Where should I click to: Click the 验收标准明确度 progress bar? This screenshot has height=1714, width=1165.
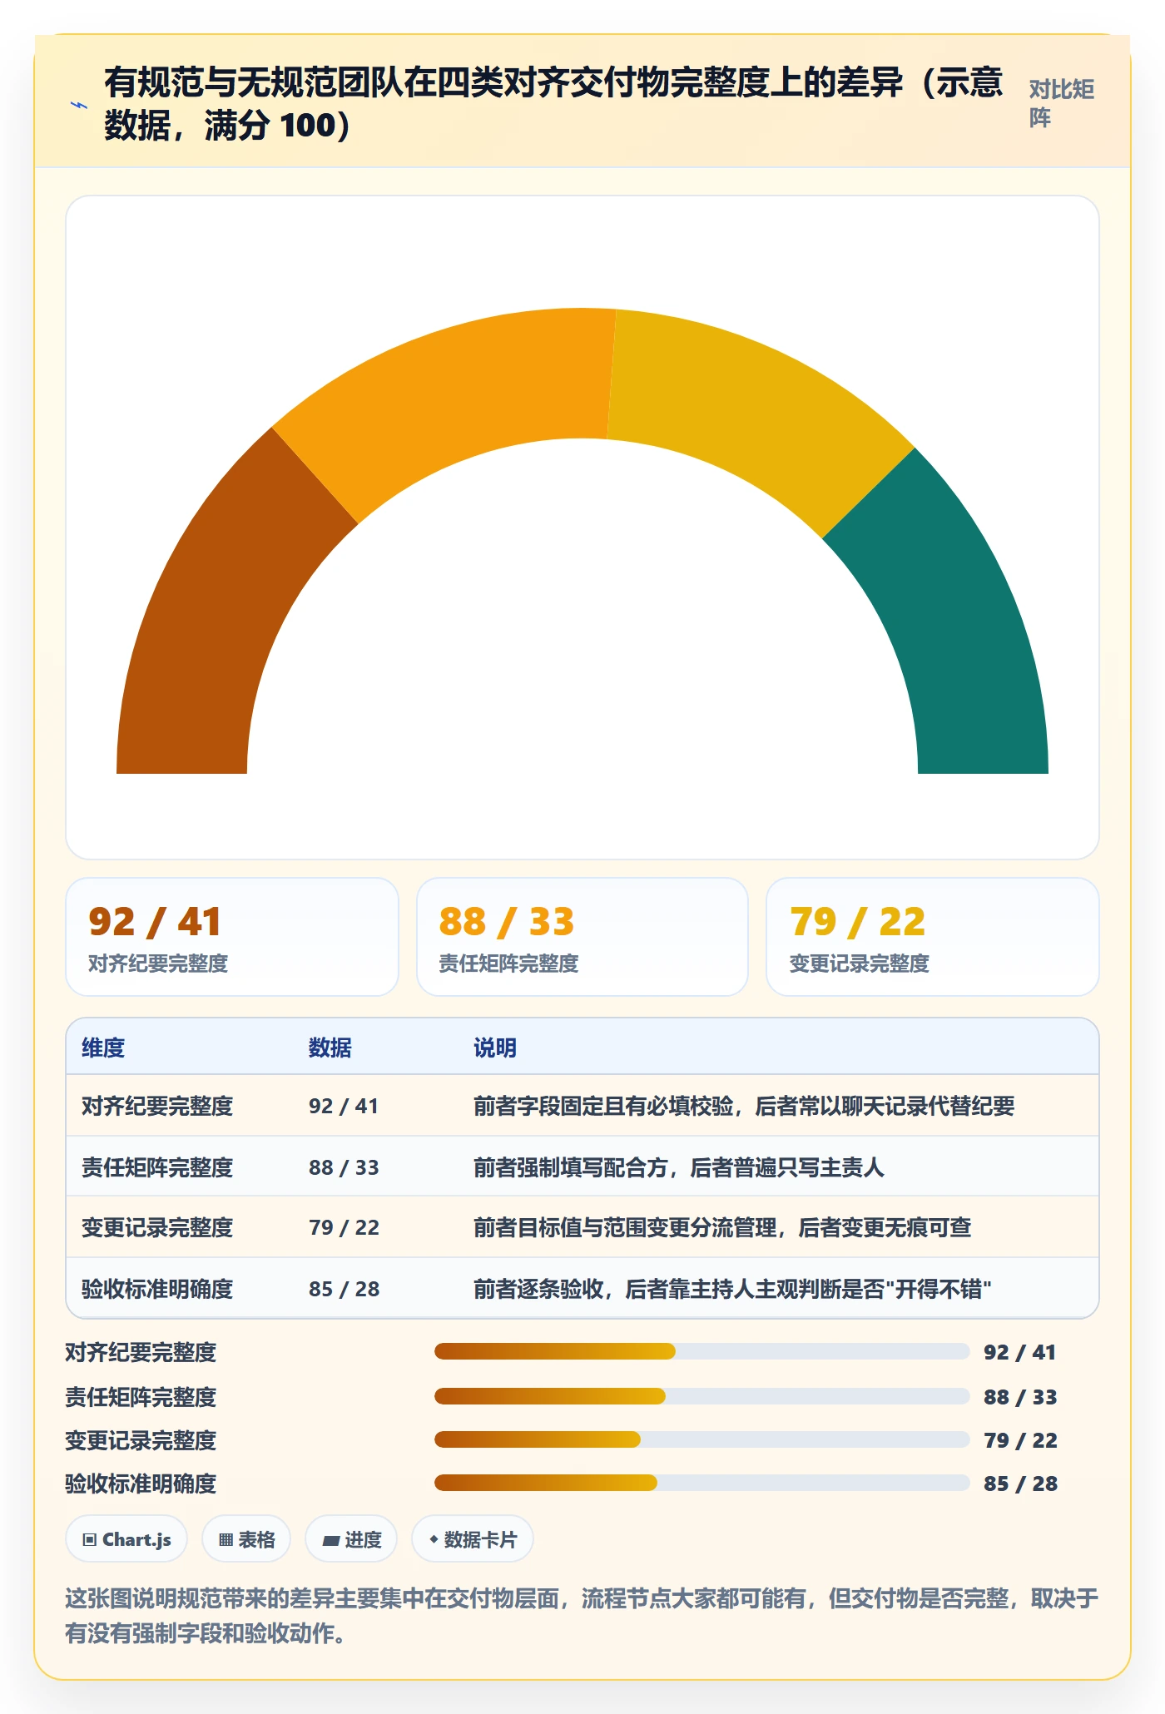(x=701, y=1483)
